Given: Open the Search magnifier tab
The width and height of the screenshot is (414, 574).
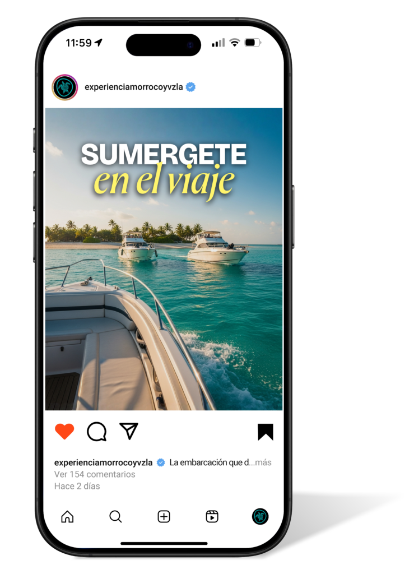Looking at the screenshot, I should coord(115,516).
